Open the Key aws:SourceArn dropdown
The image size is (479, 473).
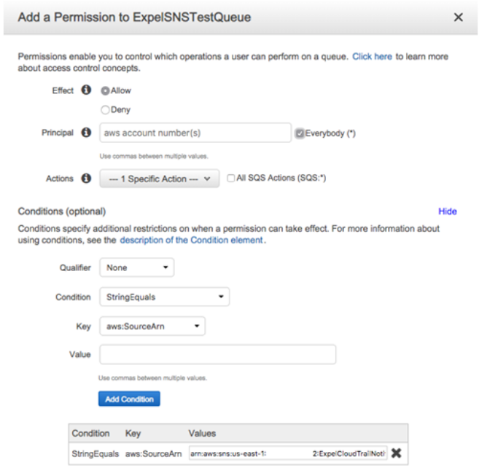click(x=152, y=326)
